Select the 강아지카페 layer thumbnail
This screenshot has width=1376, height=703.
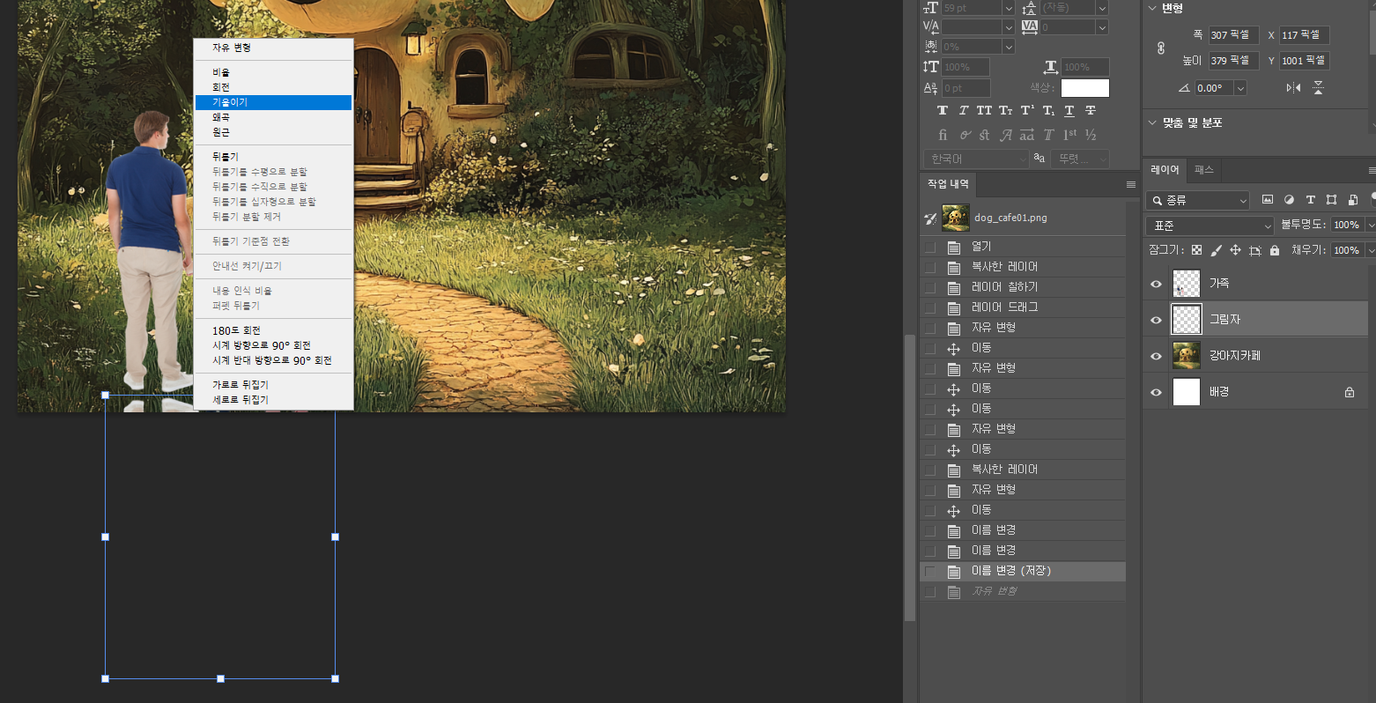[1187, 356]
